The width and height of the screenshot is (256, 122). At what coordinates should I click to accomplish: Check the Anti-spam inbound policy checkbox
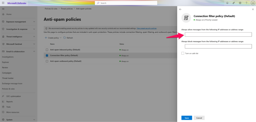click(x=47, y=50)
